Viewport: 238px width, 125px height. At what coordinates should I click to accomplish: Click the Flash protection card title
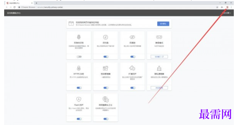[79, 105]
